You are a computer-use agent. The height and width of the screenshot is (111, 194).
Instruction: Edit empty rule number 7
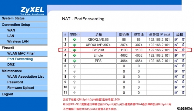[x=176, y=71]
